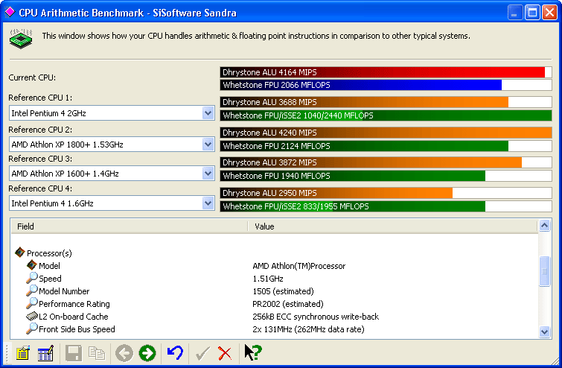Open Reference CPU 3 dropdown arrow
Image resolution: width=562 pixels, height=368 pixels.
tap(208, 174)
